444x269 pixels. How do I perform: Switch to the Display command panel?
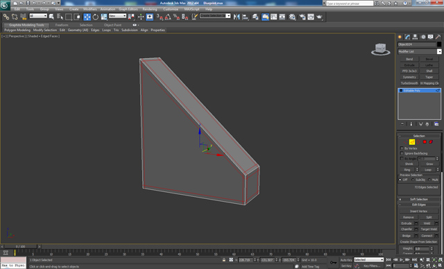coord(430,37)
